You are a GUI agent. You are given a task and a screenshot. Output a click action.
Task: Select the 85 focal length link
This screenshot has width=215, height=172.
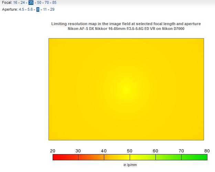[x=54, y=2]
